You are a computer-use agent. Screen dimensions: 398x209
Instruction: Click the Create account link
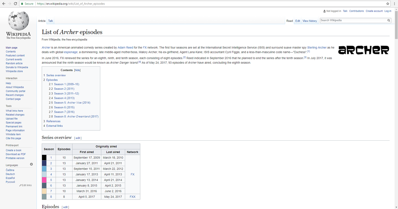(x=374, y=11)
